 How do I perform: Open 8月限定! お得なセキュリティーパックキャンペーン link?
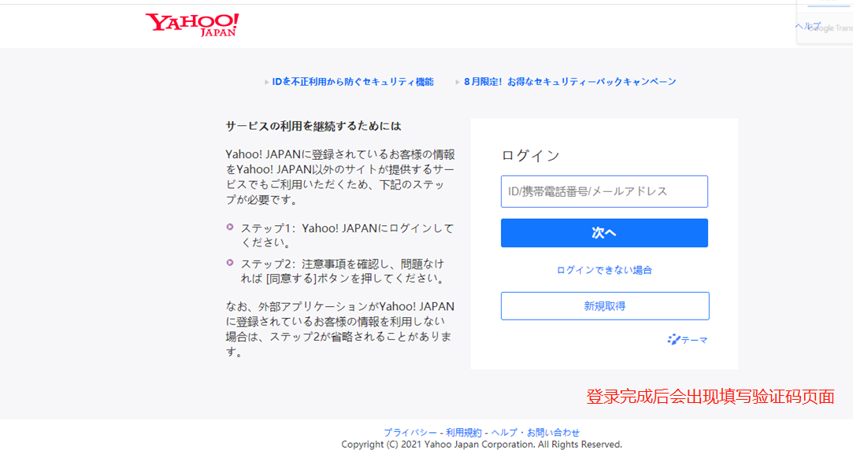coord(569,82)
